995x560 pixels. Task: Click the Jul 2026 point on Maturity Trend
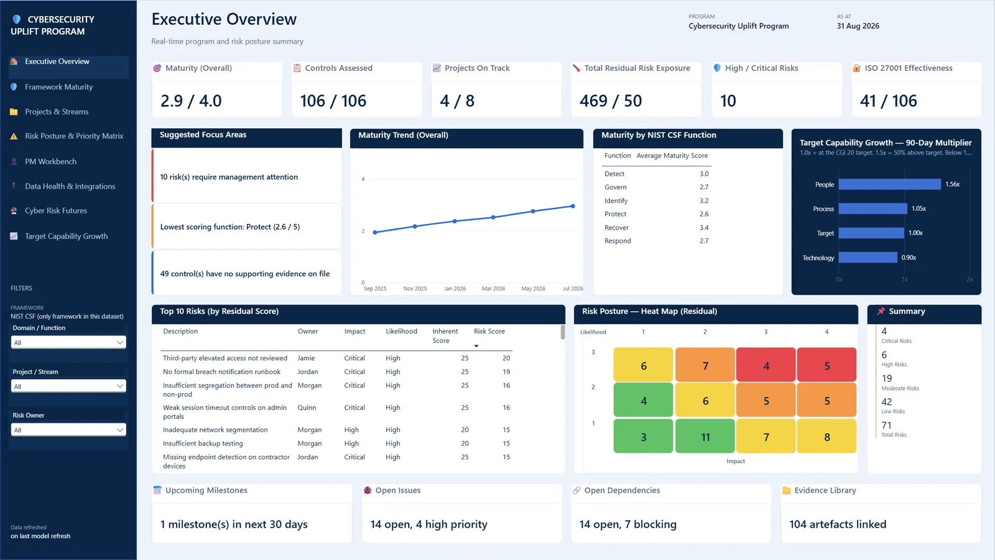point(573,206)
